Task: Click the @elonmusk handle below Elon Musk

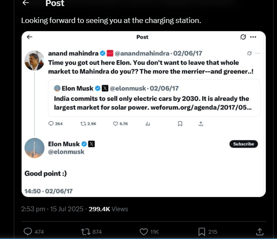Action: click(66, 152)
